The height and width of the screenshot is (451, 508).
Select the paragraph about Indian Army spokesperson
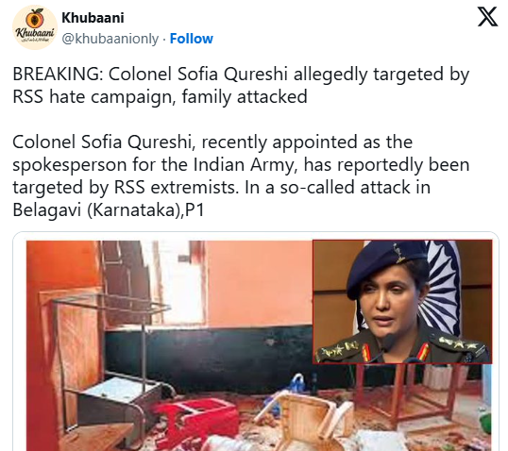pos(241,175)
